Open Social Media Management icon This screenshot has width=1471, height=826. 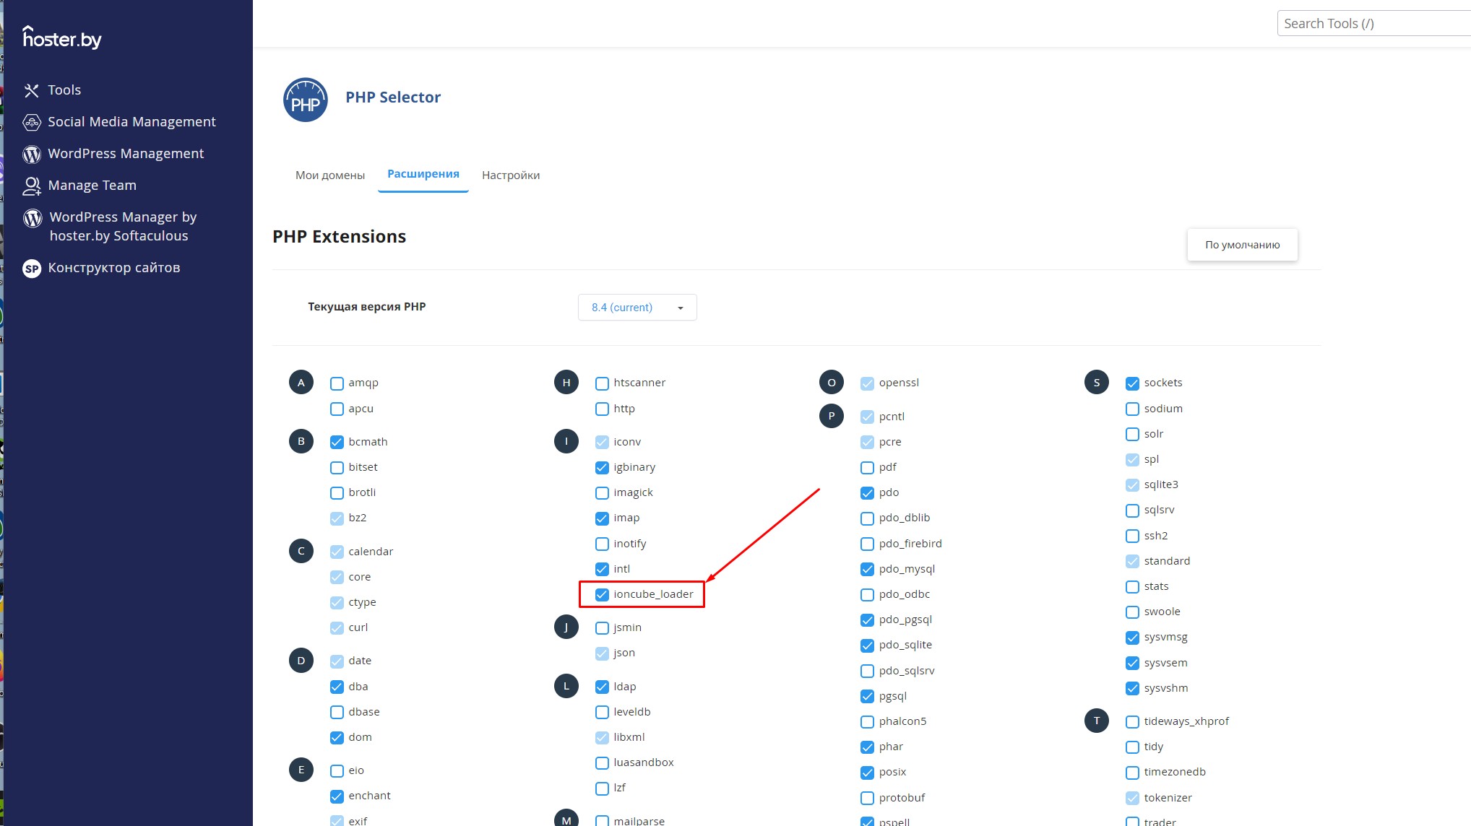pos(31,122)
